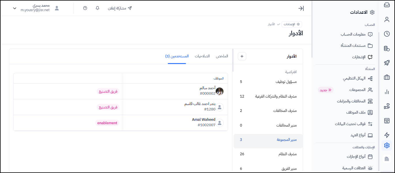Image resolution: width=395 pixels, height=173 pixels.
Task: Click the rocket icon in the side rail
Action: pos(387,63)
